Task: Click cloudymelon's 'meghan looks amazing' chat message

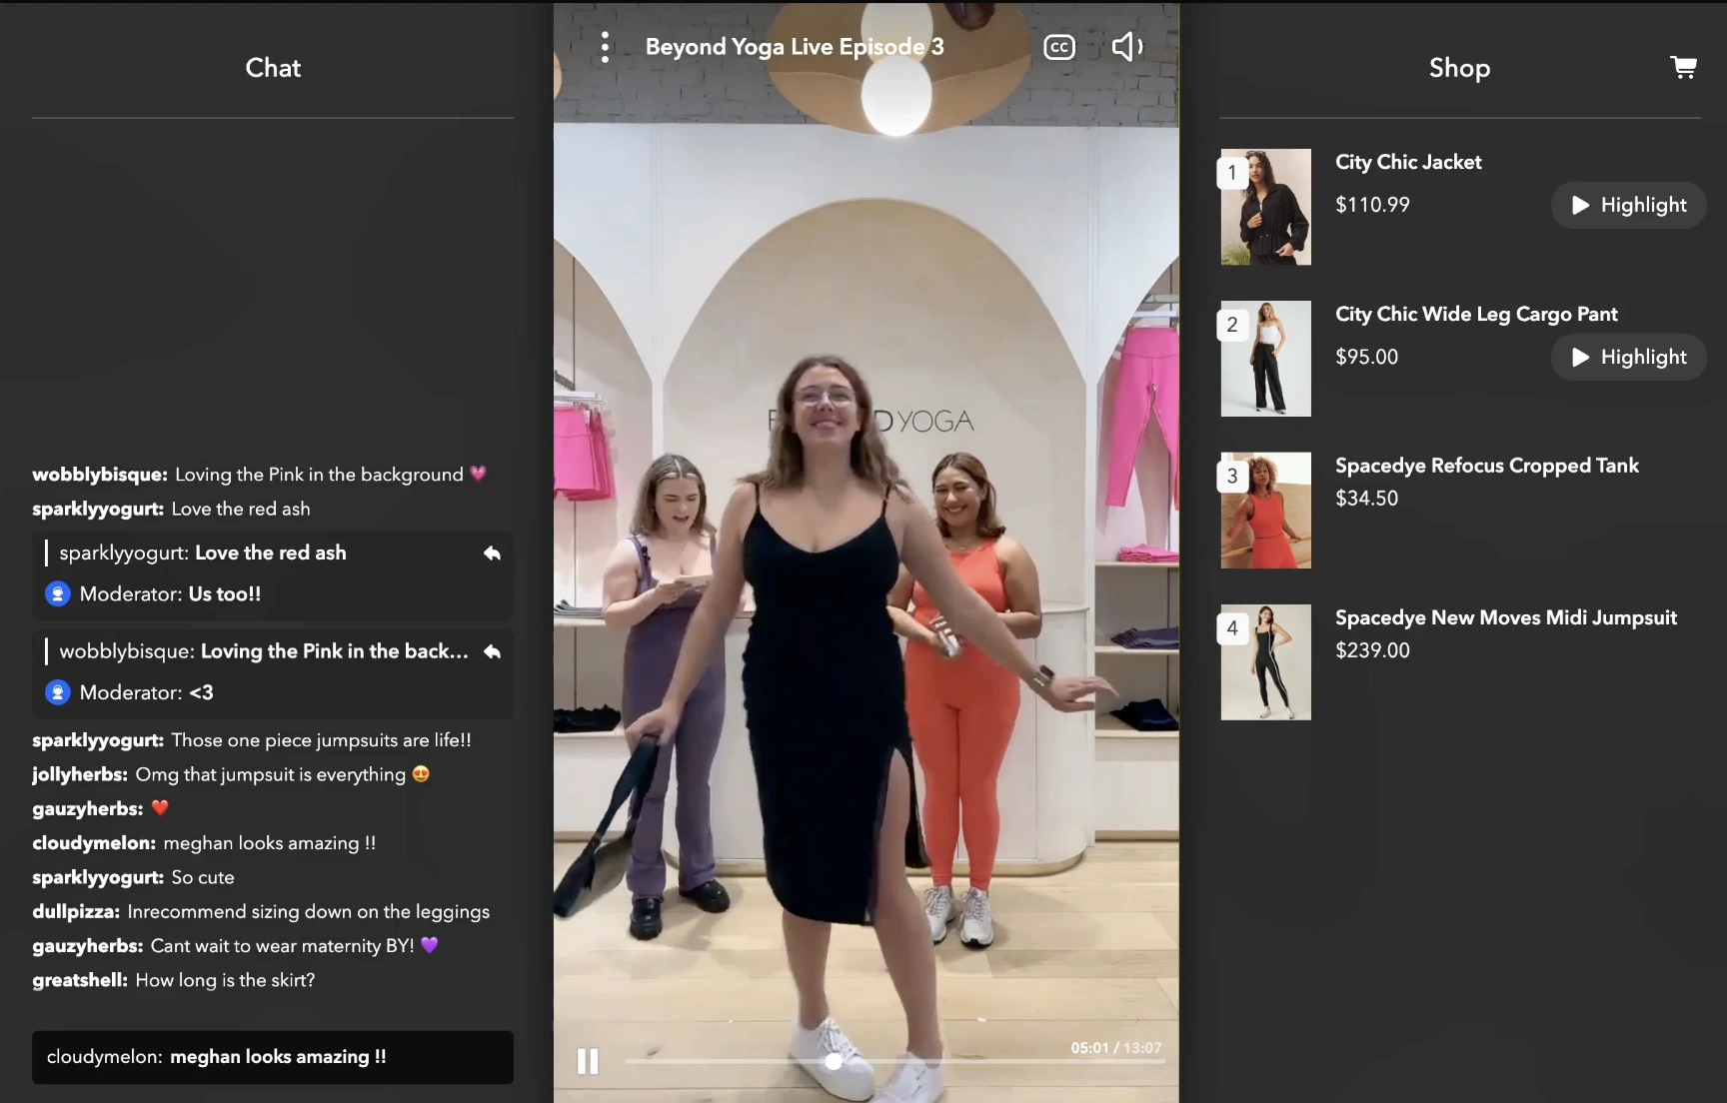Action: point(204,843)
